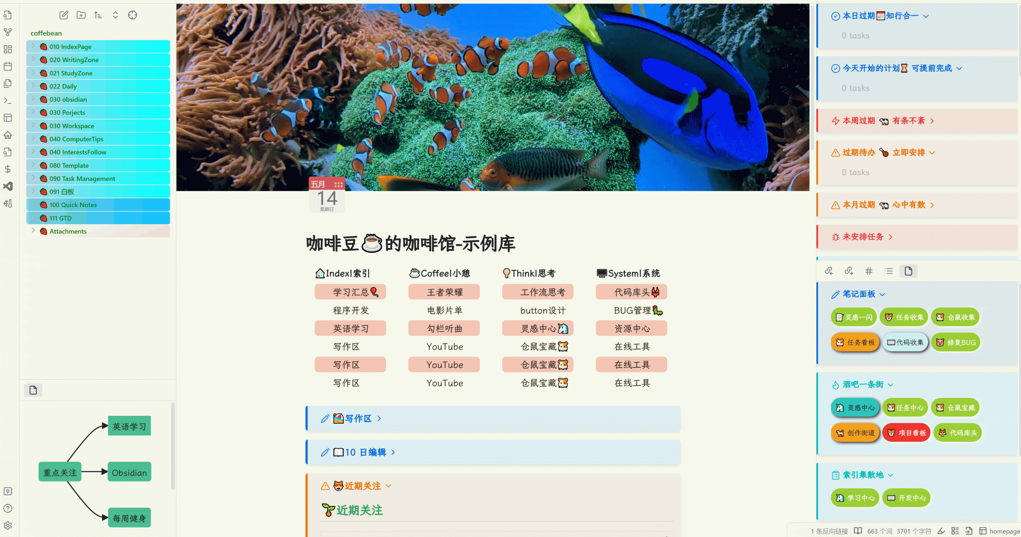Click the Obsidian mindmap node
The image size is (1021, 537).
pos(129,472)
